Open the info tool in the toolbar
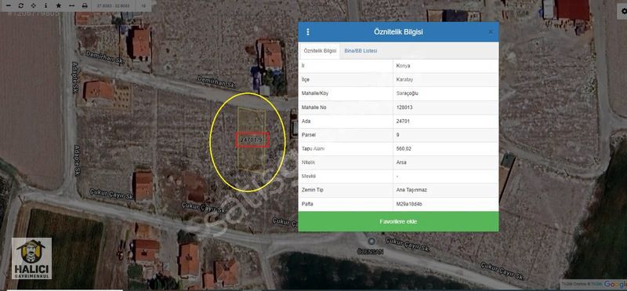 pyautogui.click(x=45, y=5)
